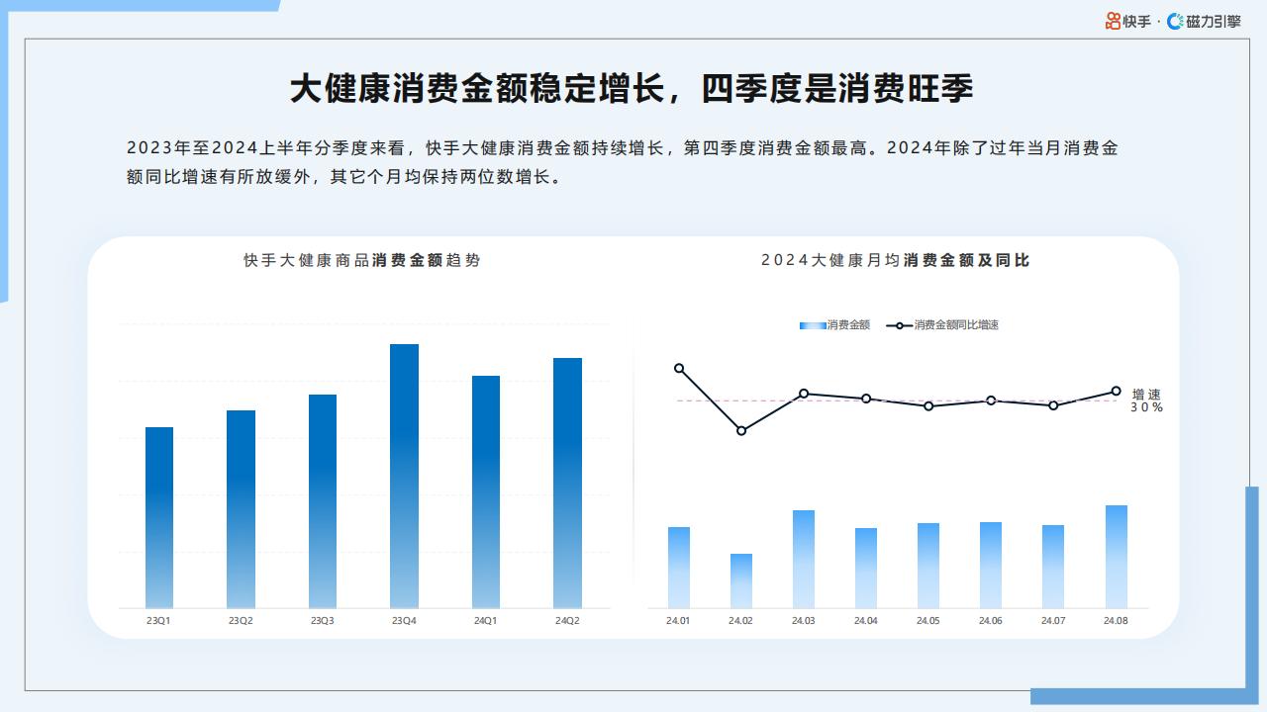Click the growth line point above 24.01
This screenshot has width=1267, height=712.
[x=679, y=368]
